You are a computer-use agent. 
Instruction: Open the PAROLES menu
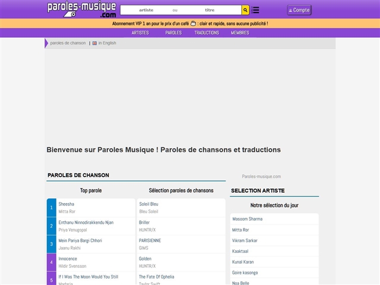pos(173,33)
